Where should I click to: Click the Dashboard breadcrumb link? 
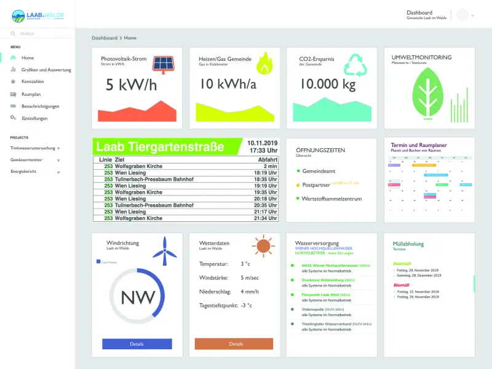coord(105,38)
